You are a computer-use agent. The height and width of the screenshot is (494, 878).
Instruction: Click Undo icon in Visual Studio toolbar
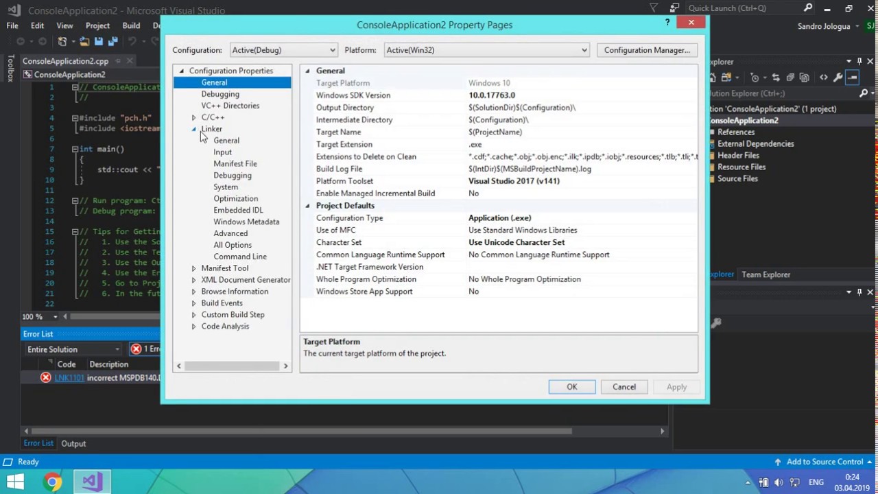[133, 41]
